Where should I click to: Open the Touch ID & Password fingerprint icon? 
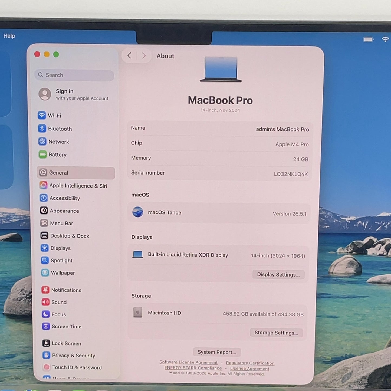tap(47, 367)
